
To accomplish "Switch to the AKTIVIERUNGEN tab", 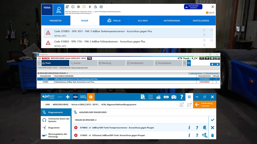I will coord(172,20).
